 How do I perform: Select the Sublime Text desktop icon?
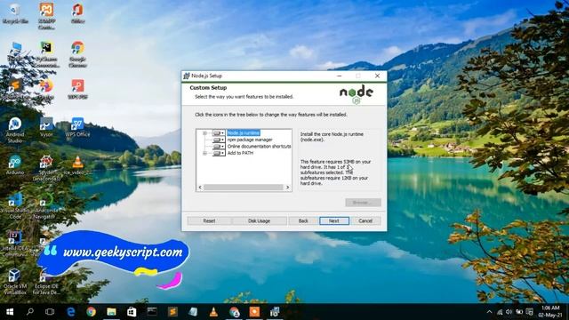pos(15,89)
